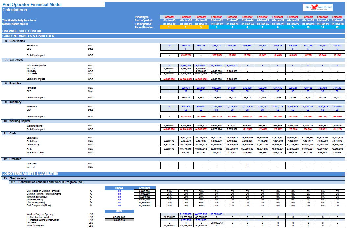
Task: Select receivables value 298,713
Action: pyautogui.click(x=217, y=45)
